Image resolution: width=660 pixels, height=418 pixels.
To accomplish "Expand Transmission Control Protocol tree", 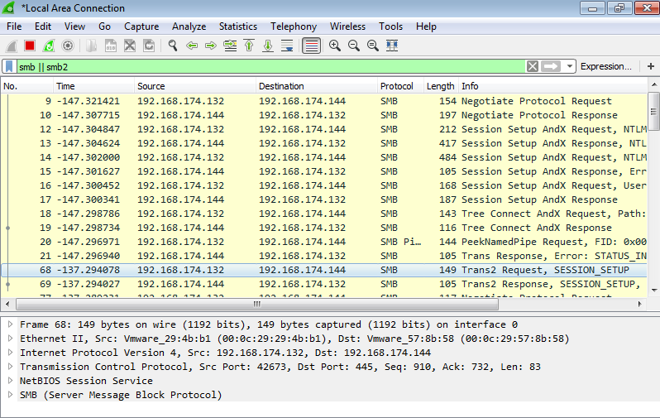I will [10, 367].
